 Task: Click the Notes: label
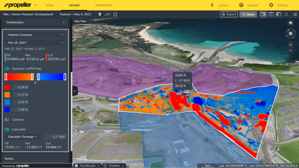click(x=9, y=158)
